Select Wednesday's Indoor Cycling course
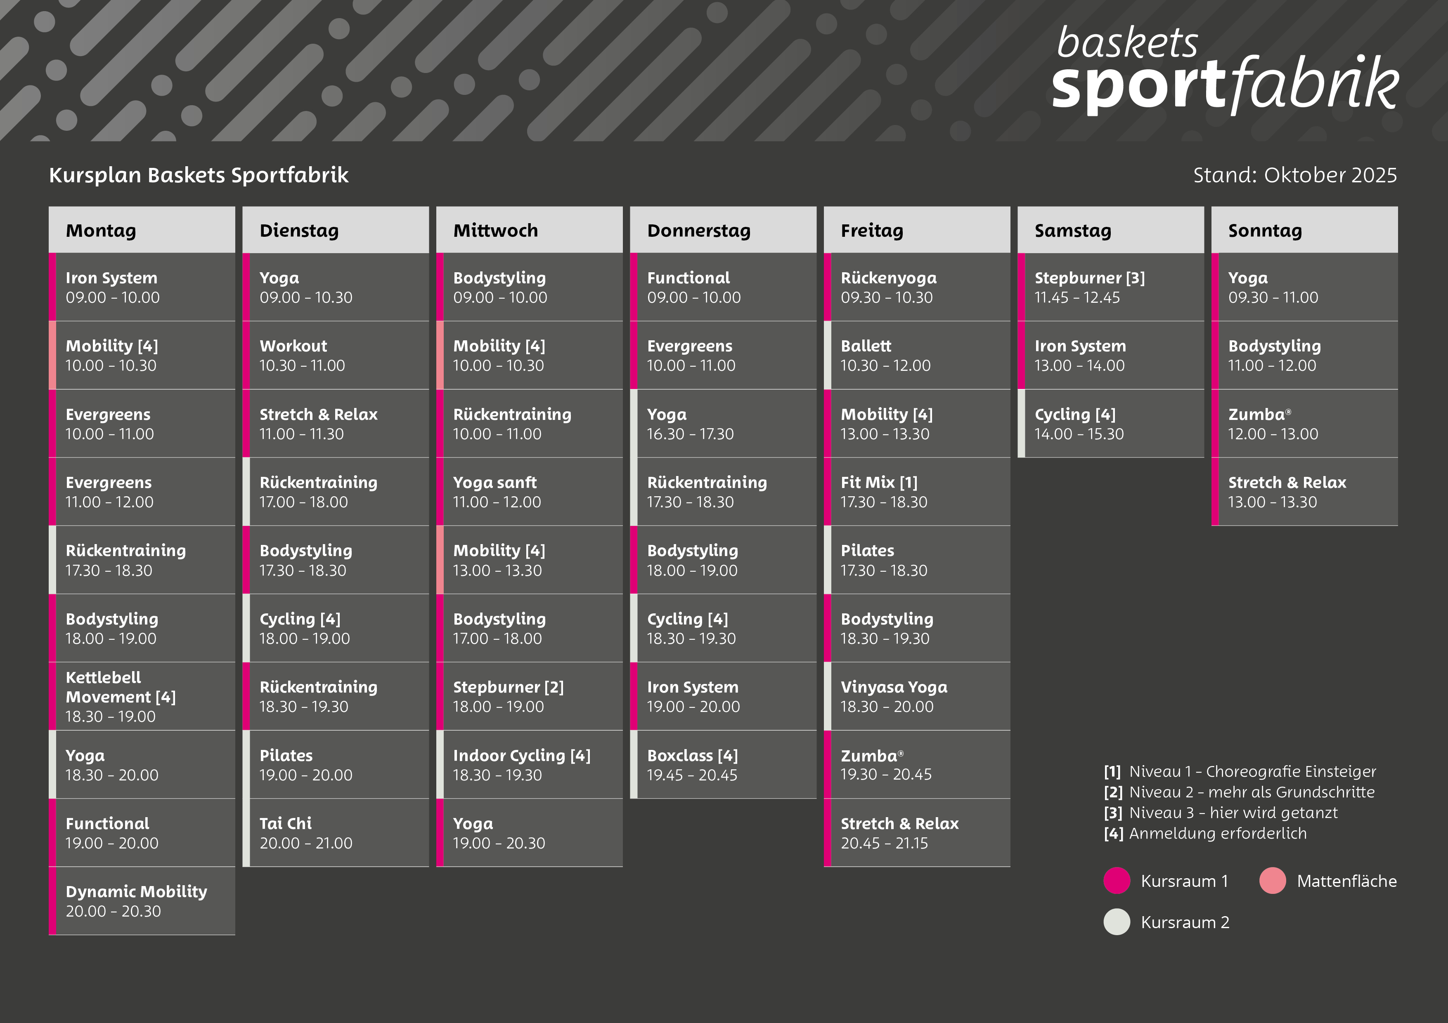Viewport: 1448px width, 1023px height. click(x=529, y=765)
